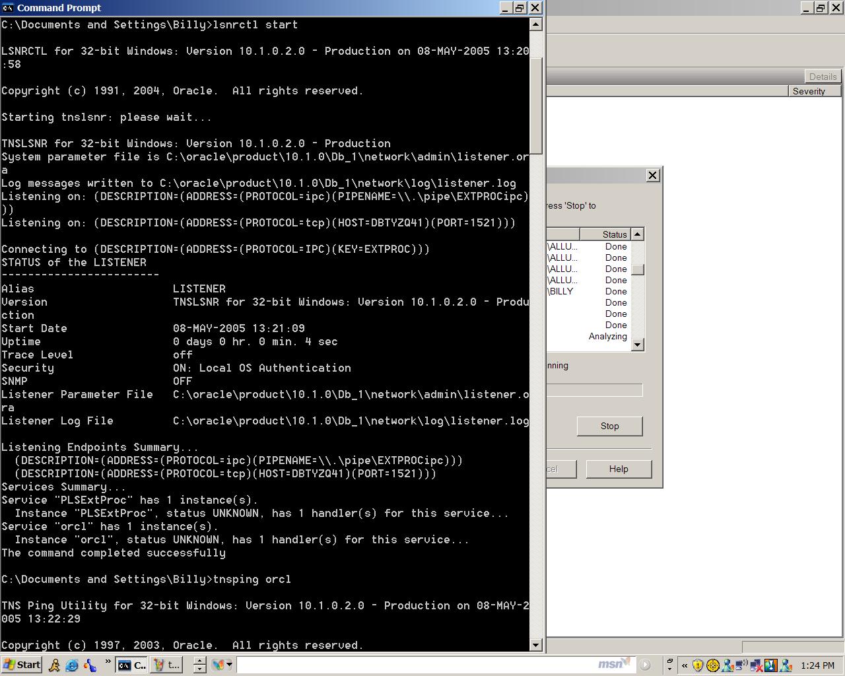Open first MSN Messenger tray icon
845x676 pixels.
point(727,665)
